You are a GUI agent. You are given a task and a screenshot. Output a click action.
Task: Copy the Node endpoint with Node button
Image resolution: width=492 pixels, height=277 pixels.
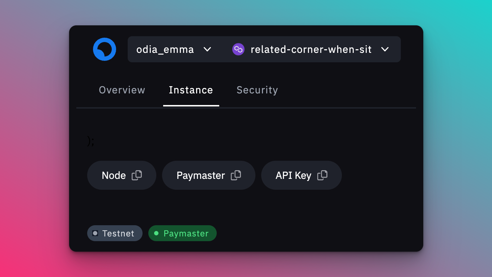[x=122, y=175]
